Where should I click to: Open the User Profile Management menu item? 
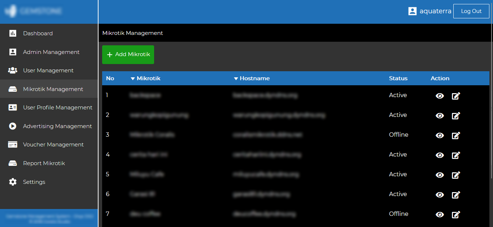[57, 108]
